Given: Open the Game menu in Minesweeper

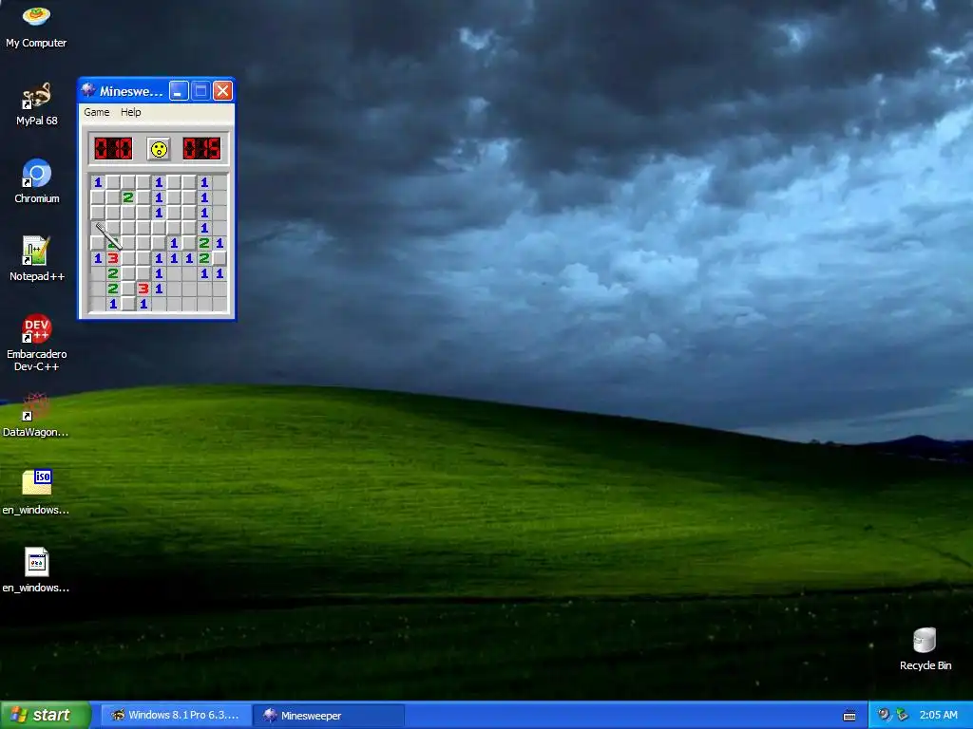Looking at the screenshot, I should tap(97, 112).
